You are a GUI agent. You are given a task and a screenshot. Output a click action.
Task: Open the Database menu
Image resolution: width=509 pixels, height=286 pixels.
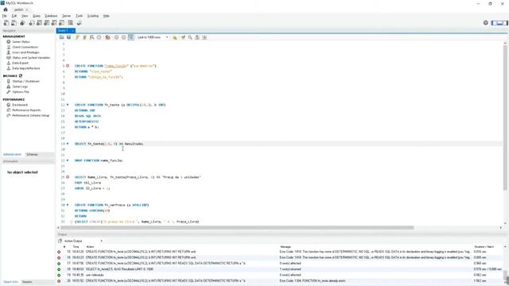pyautogui.click(x=51, y=16)
